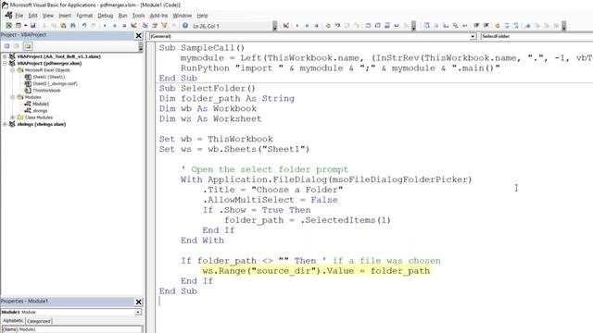Click the Toggle Bookmark flag icon
This screenshot has height=333, width=593.
pos(527,26)
